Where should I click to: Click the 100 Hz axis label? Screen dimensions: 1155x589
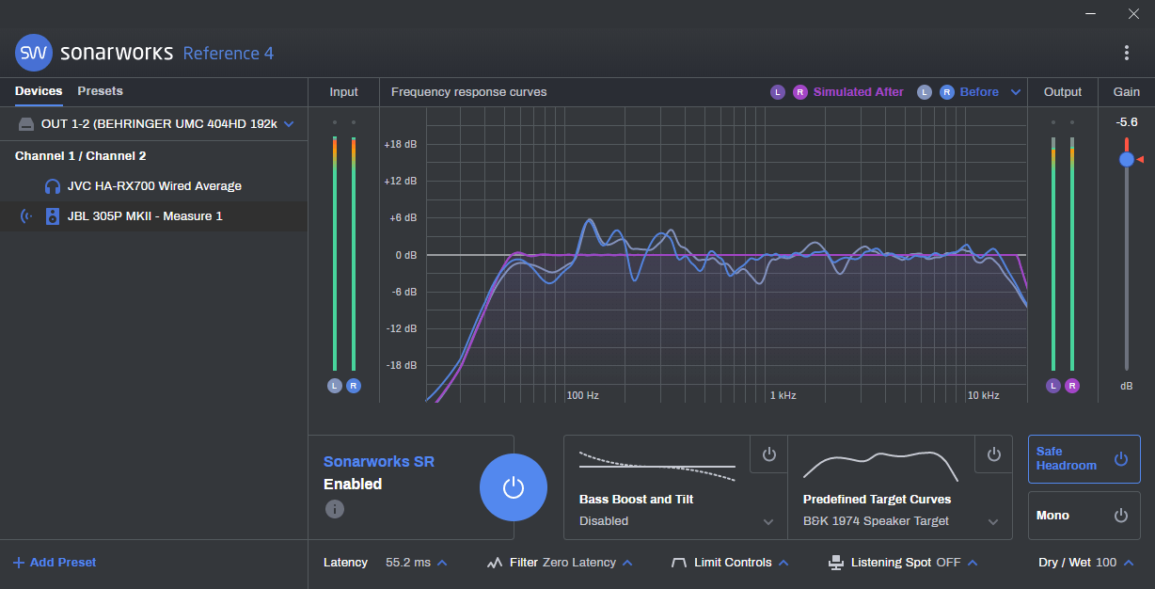pos(582,395)
